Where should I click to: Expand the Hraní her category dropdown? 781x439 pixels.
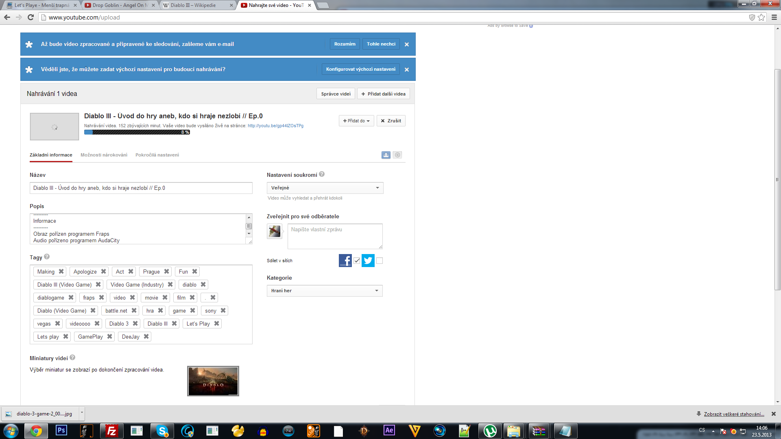coord(324,291)
